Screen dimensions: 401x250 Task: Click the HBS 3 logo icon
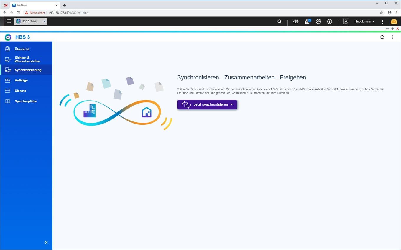coord(8,37)
